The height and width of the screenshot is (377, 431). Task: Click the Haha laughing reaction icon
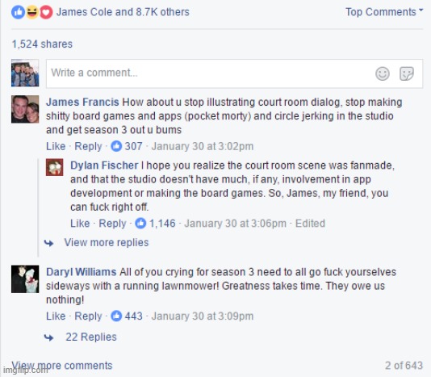(32, 12)
